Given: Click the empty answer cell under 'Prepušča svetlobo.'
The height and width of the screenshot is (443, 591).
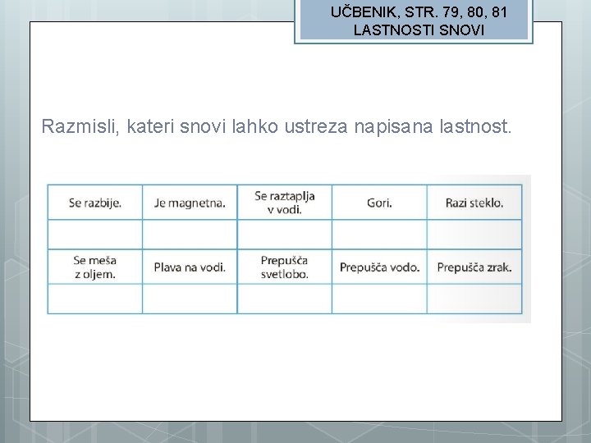Looking at the screenshot, I should point(285,299).
